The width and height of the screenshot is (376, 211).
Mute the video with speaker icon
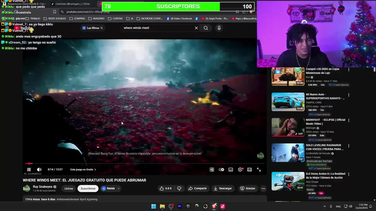coord(39,169)
